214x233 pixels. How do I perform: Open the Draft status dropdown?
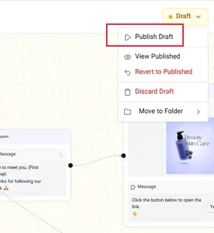click(185, 16)
